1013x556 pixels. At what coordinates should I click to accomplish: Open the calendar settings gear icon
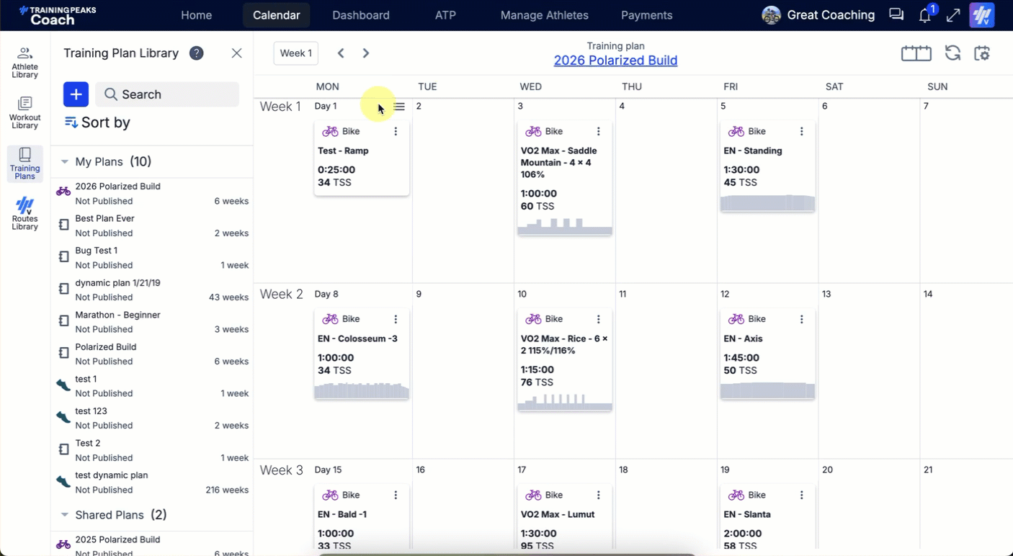click(982, 53)
